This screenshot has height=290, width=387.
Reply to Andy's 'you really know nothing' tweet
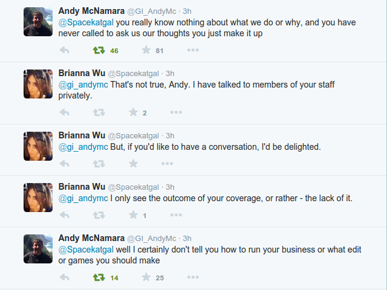click(65, 50)
